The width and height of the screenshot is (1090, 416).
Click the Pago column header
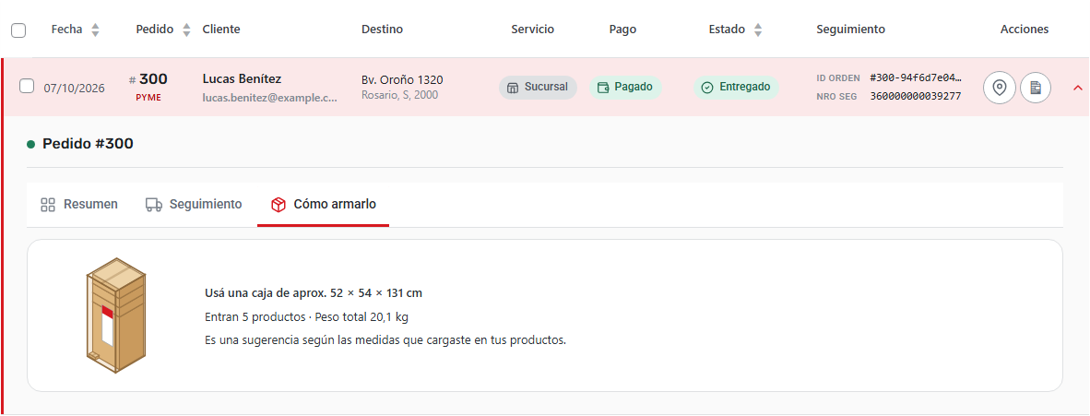[622, 30]
